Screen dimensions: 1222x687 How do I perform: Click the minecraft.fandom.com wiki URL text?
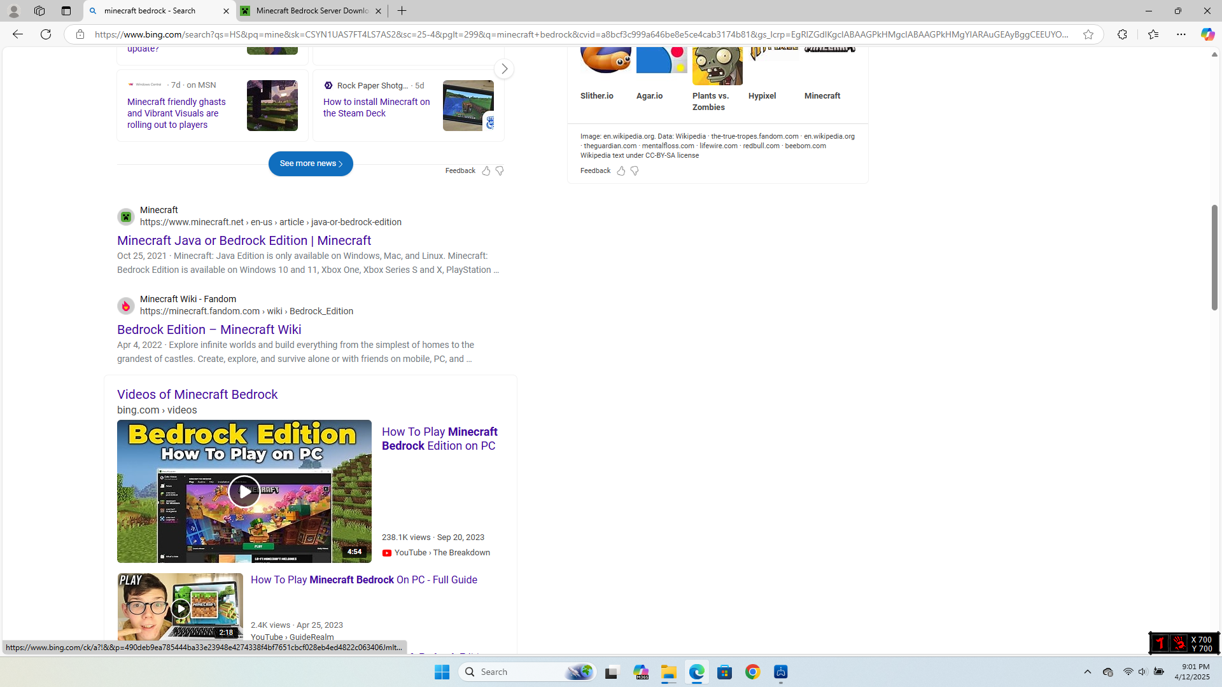[x=247, y=311]
